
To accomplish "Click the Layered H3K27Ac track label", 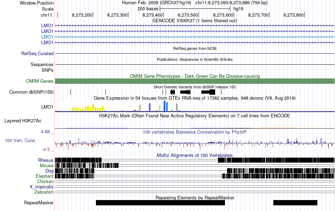I will coord(23,121).
